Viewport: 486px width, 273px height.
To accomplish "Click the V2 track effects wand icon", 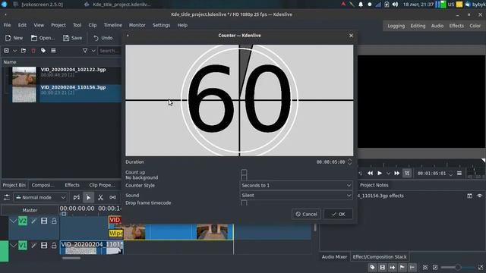I will point(33,221).
